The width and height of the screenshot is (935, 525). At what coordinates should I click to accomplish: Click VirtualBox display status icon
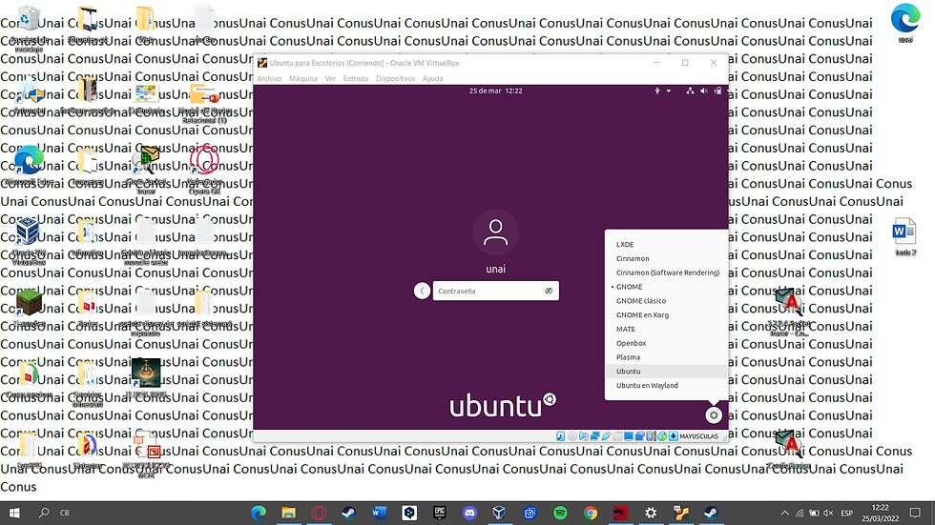click(x=629, y=436)
